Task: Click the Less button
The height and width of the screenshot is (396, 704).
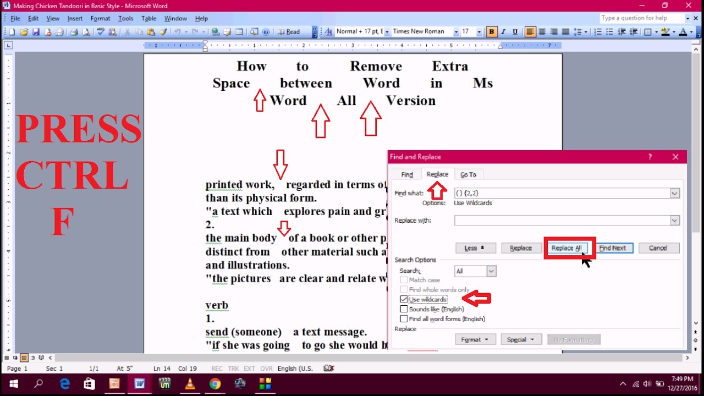Action: point(476,248)
